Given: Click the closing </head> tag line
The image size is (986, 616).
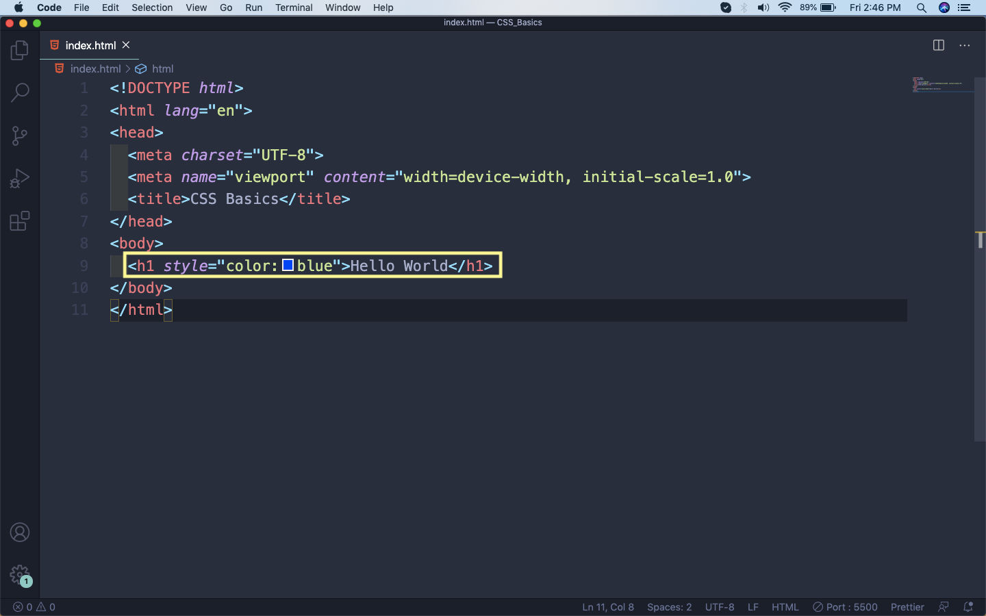Looking at the screenshot, I should [x=141, y=221].
